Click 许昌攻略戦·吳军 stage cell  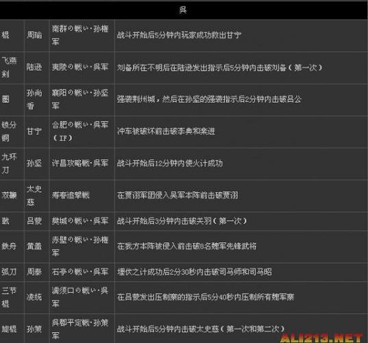tap(82, 164)
